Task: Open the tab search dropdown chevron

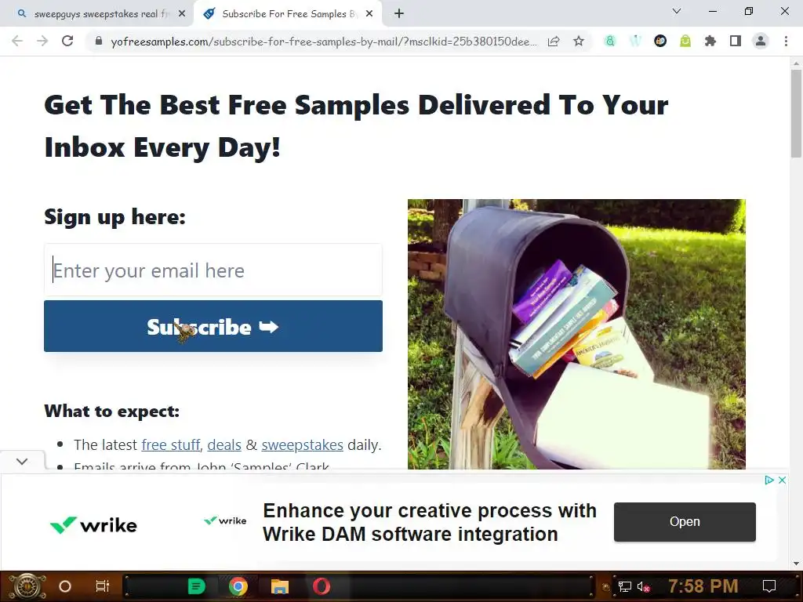Action: click(x=677, y=11)
